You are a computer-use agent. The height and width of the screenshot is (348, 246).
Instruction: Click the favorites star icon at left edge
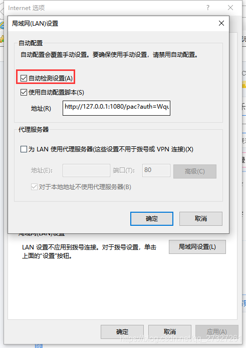[2, 39]
